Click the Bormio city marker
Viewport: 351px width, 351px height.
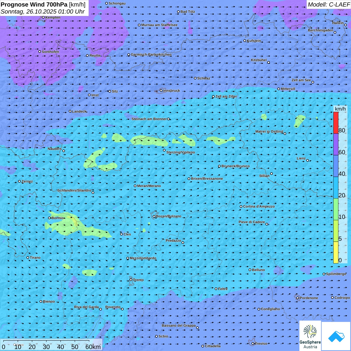click(x=49, y=218)
